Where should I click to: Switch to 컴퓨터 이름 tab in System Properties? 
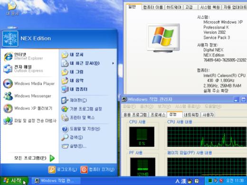(x=153, y=7)
